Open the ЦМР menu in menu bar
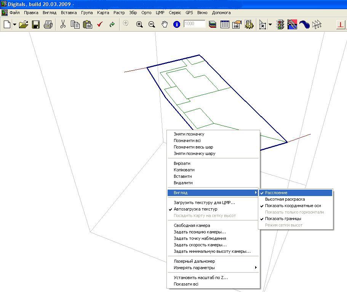Viewport: 347px width, 292px height. pos(160,13)
